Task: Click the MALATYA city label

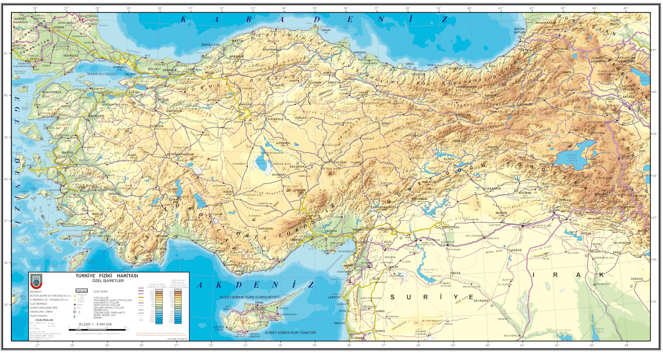Action: (429, 182)
